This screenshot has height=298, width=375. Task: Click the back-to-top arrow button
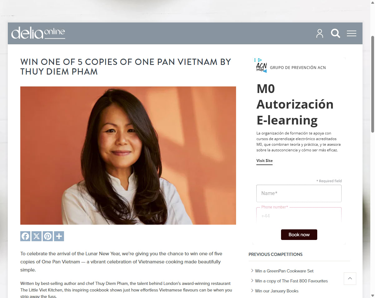pos(350,279)
